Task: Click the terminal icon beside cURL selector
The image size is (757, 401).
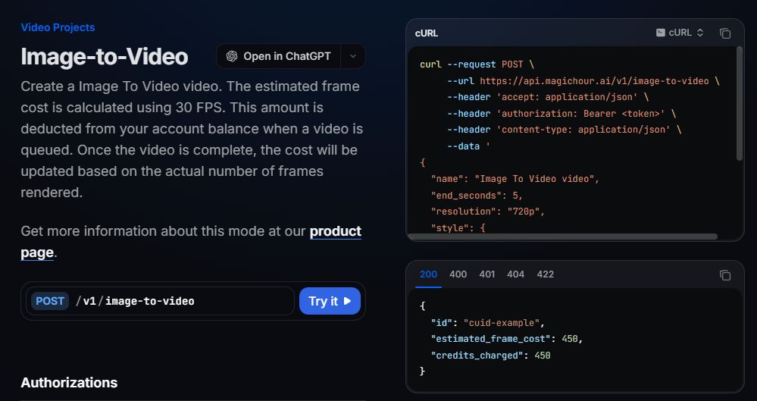Action: [661, 33]
